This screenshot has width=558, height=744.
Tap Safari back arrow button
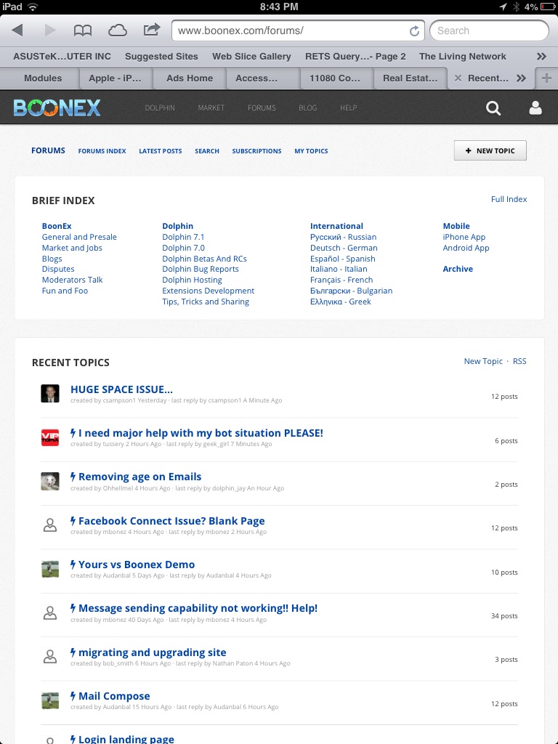pos(17,31)
